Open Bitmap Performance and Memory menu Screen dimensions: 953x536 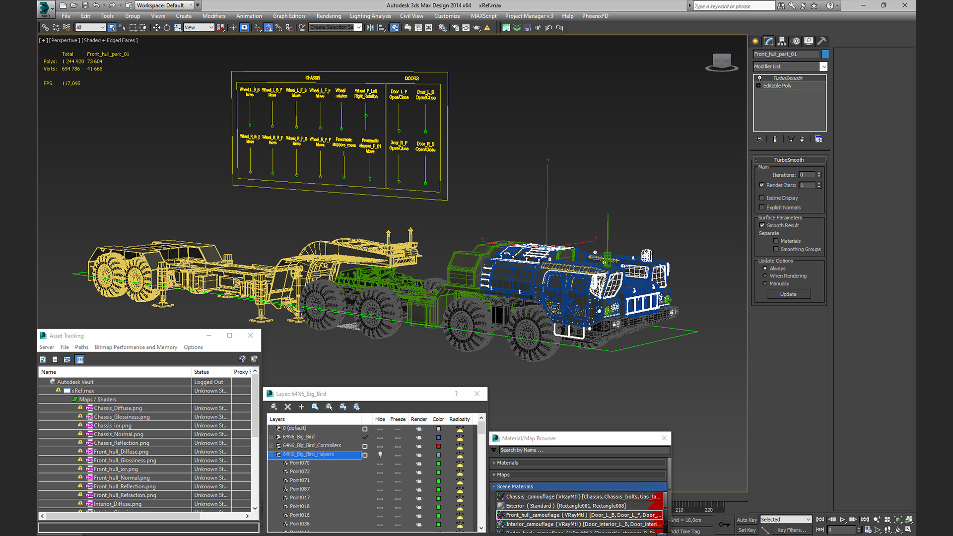click(136, 347)
